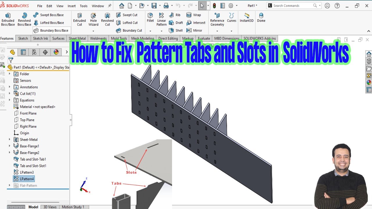Expand the Equations tree node
Screen dimensions: 372x209
coord(10,100)
